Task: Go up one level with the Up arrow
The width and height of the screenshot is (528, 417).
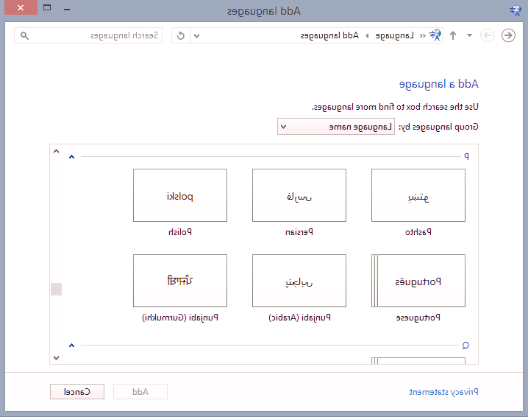Action: tap(453, 35)
